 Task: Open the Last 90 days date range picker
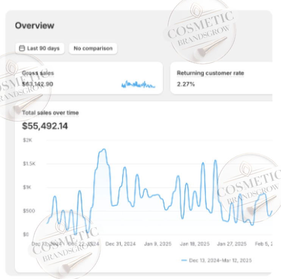pyautogui.click(x=40, y=48)
